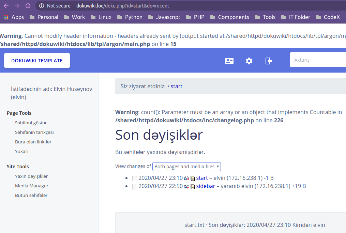Image resolution: width=346 pixels, height=233 pixels.
Task: Open the Python bookmarks folder
Action: coord(130,17)
